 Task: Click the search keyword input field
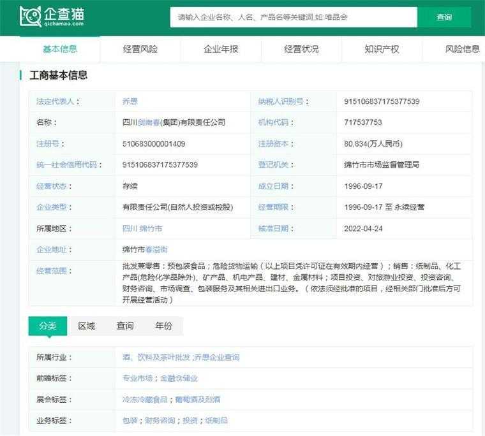click(x=294, y=17)
